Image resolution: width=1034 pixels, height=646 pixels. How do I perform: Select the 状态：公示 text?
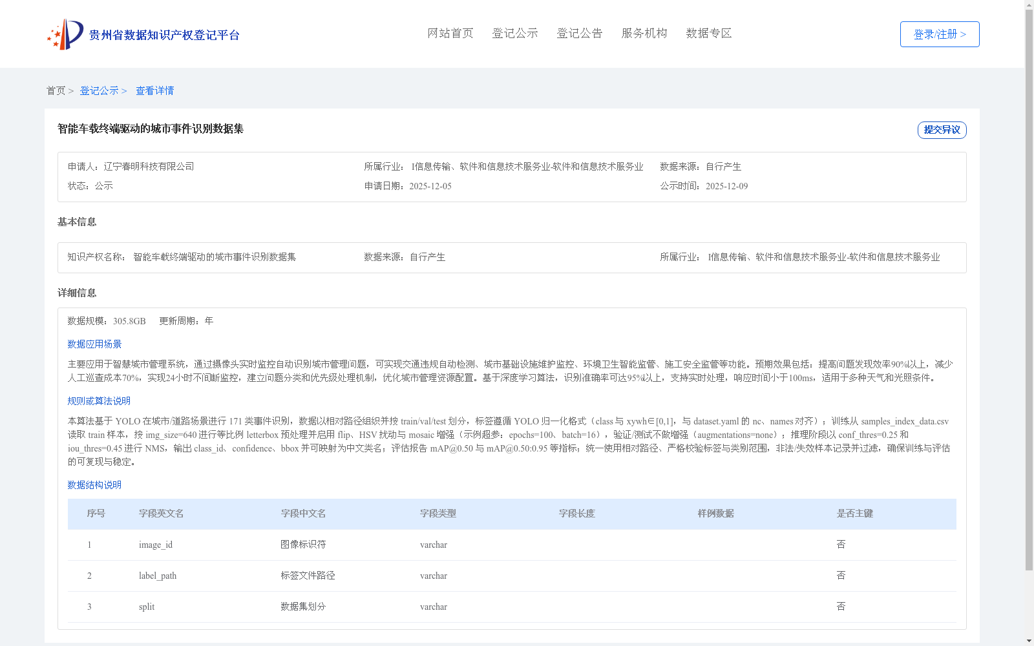[x=90, y=186]
